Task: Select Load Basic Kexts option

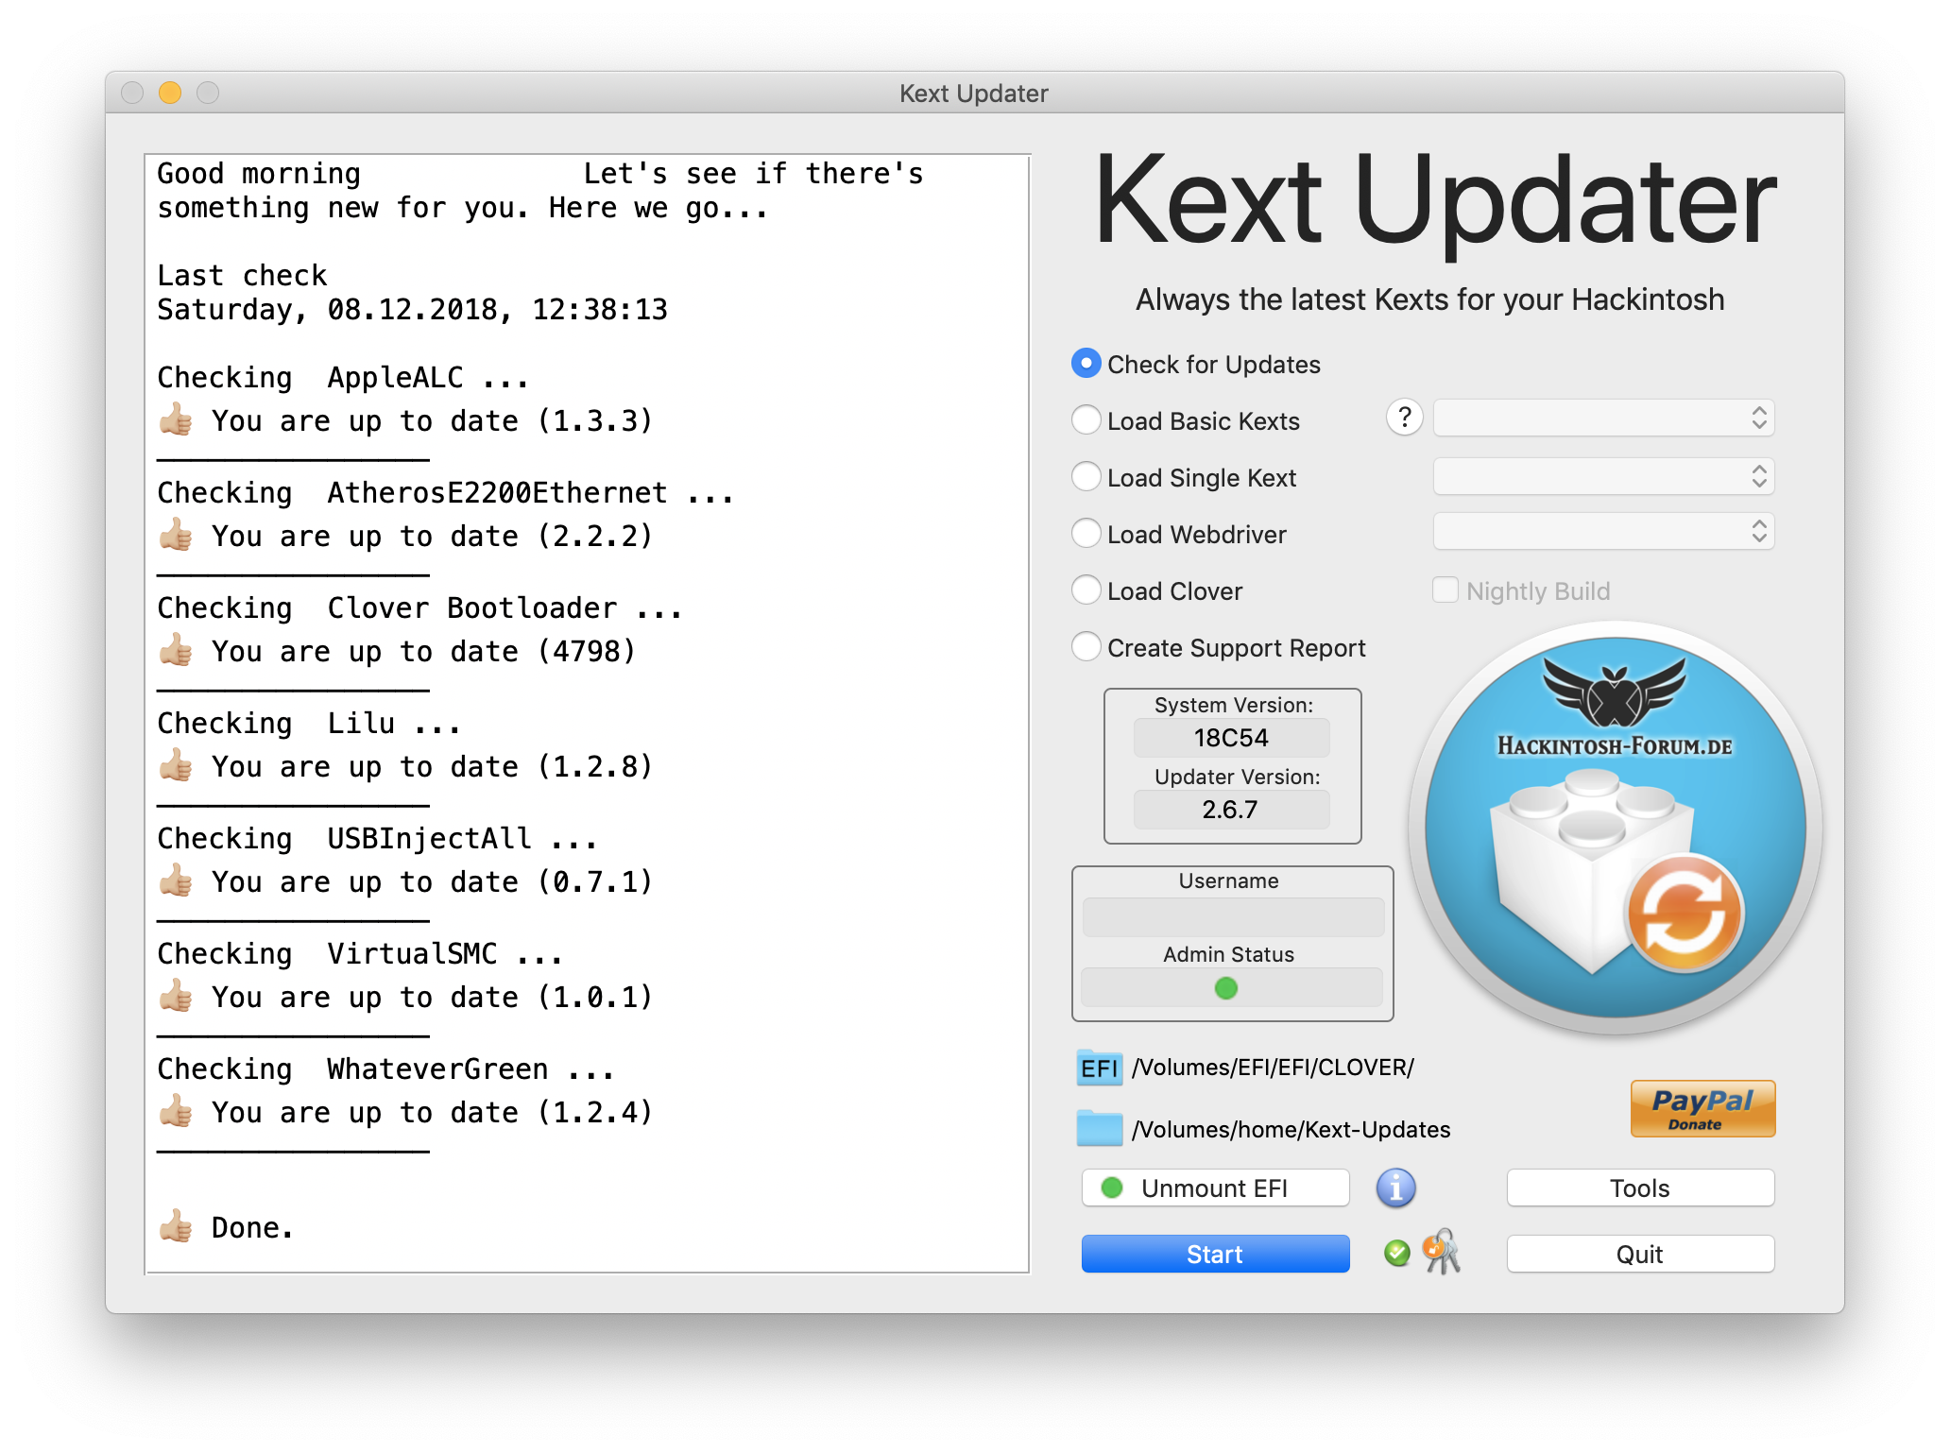Action: click(1086, 420)
